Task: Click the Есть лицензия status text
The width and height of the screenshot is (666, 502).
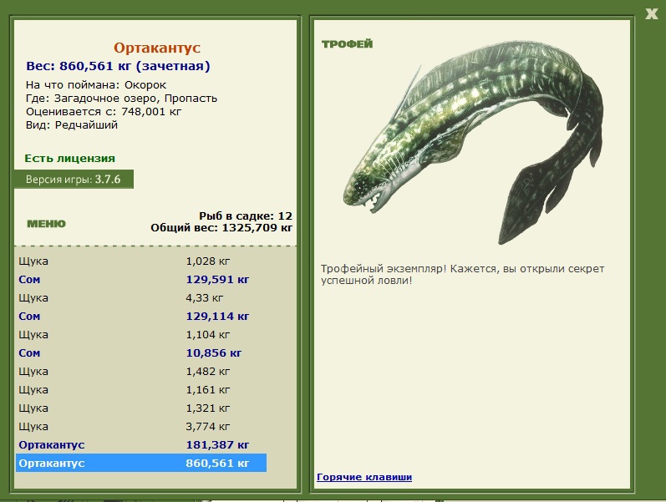Action: click(69, 159)
